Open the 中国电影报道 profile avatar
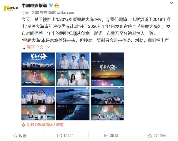This screenshot has height=141, width=178. 11,8
